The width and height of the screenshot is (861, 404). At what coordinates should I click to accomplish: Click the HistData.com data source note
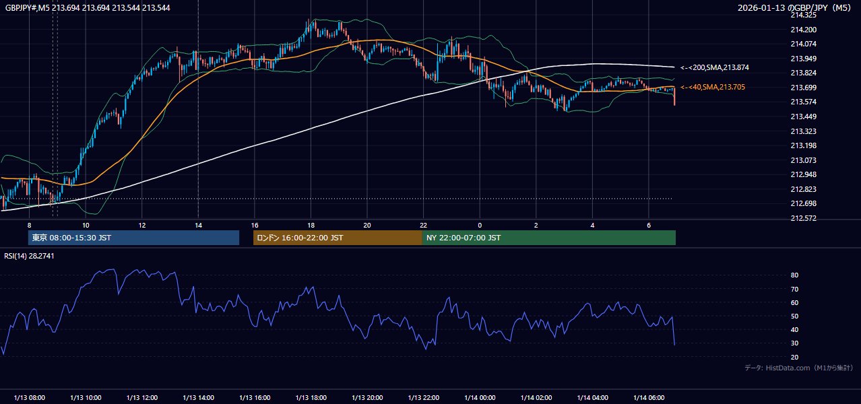coord(799,368)
